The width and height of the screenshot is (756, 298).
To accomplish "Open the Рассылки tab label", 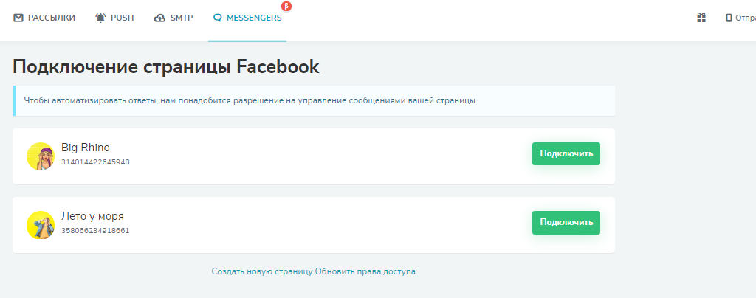I will coord(52,18).
